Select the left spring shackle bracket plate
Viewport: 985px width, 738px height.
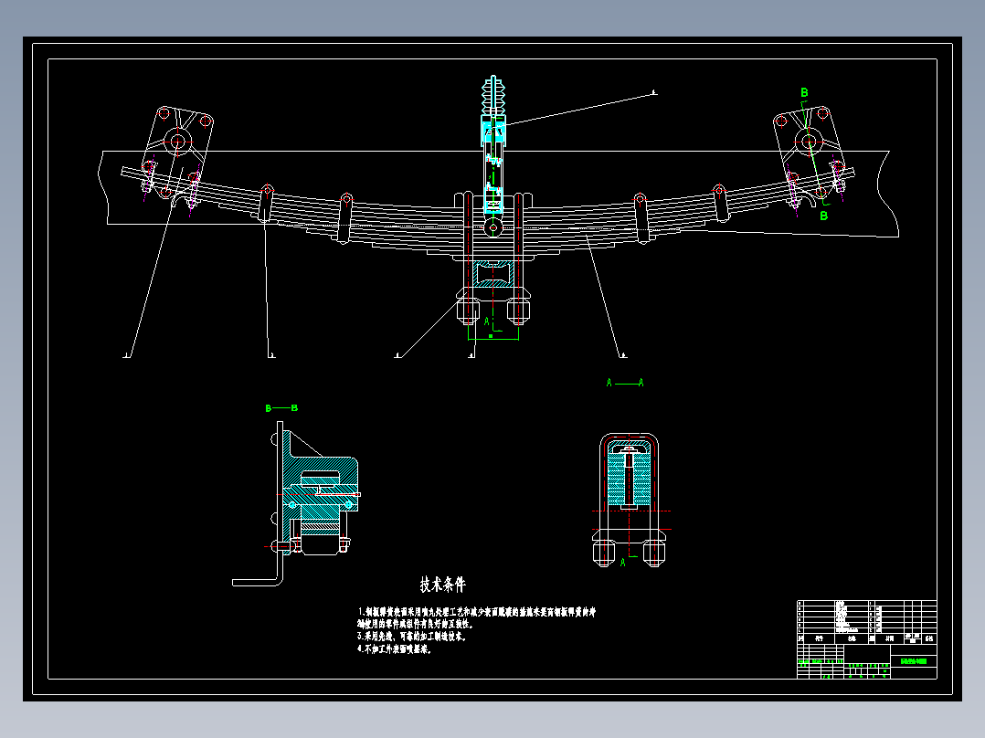pyautogui.click(x=178, y=151)
